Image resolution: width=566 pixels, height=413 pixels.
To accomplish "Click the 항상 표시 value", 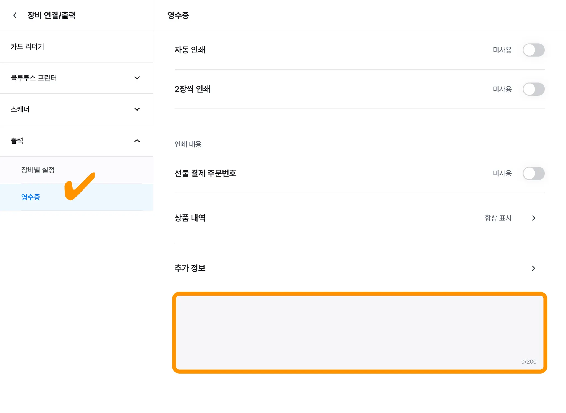I will (498, 218).
